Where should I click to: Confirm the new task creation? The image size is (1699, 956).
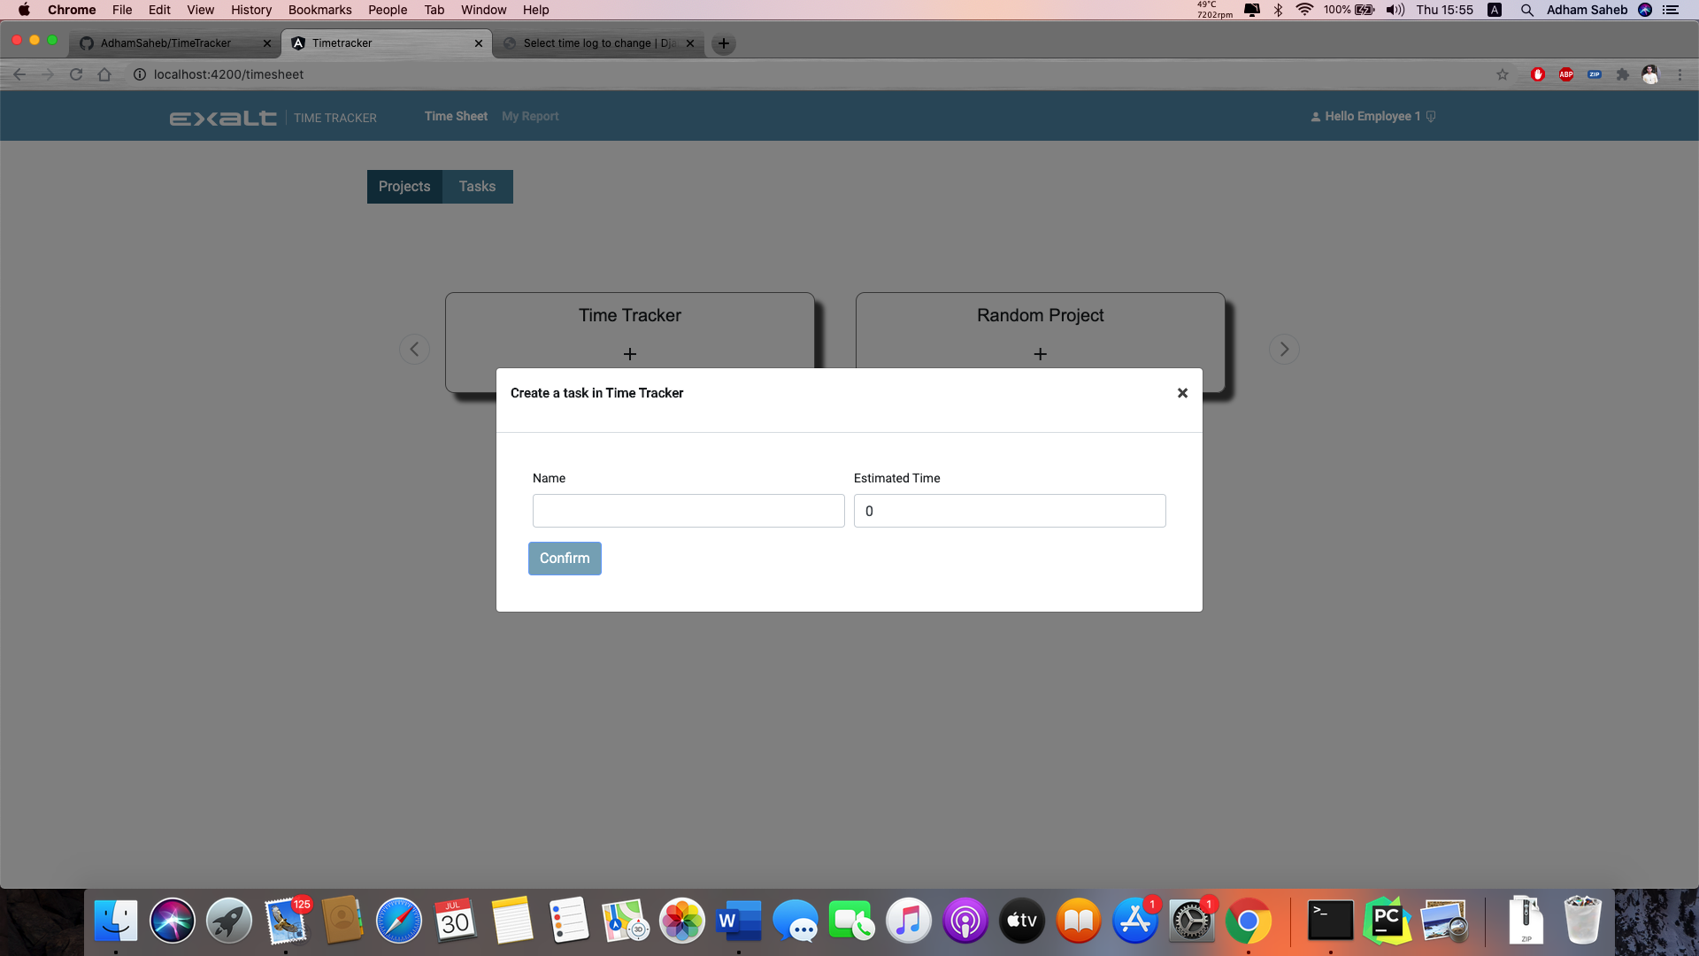pyautogui.click(x=565, y=559)
